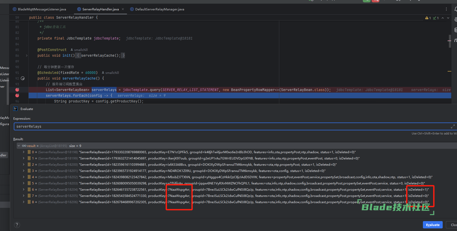This screenshot has height=231, width=457.
Task: Click the yellow warning stripe mark near scrollbar
Action: point(449,71)
